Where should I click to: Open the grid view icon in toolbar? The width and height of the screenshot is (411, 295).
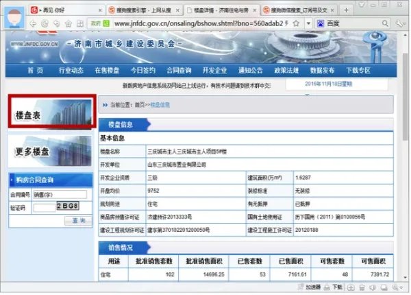[x=80, y=23]
